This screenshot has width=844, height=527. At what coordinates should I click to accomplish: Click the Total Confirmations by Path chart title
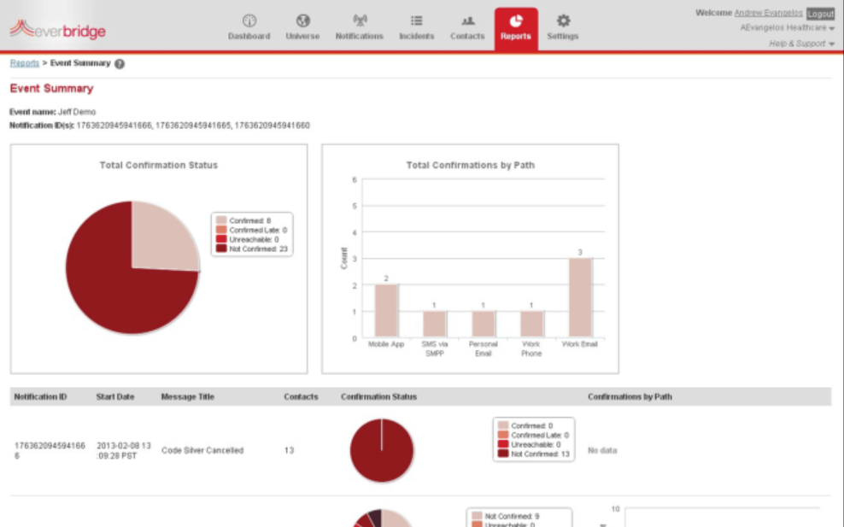click(x=471, y=165)
